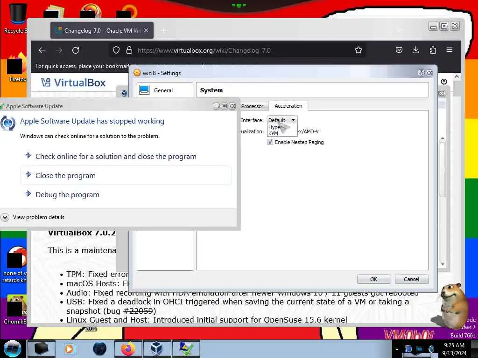Select General category in Settings sidebar
This screenshot has height=358, width=478.
(x=165, y=90)
